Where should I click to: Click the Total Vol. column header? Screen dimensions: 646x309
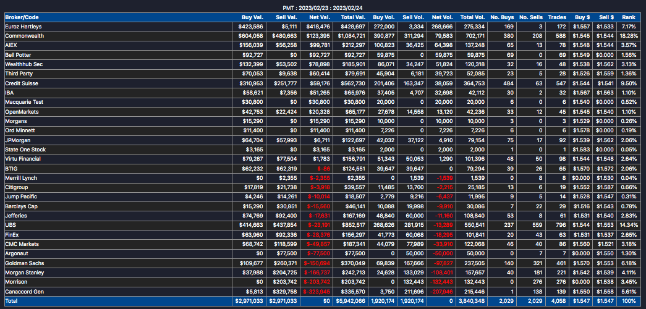[472, 17]
